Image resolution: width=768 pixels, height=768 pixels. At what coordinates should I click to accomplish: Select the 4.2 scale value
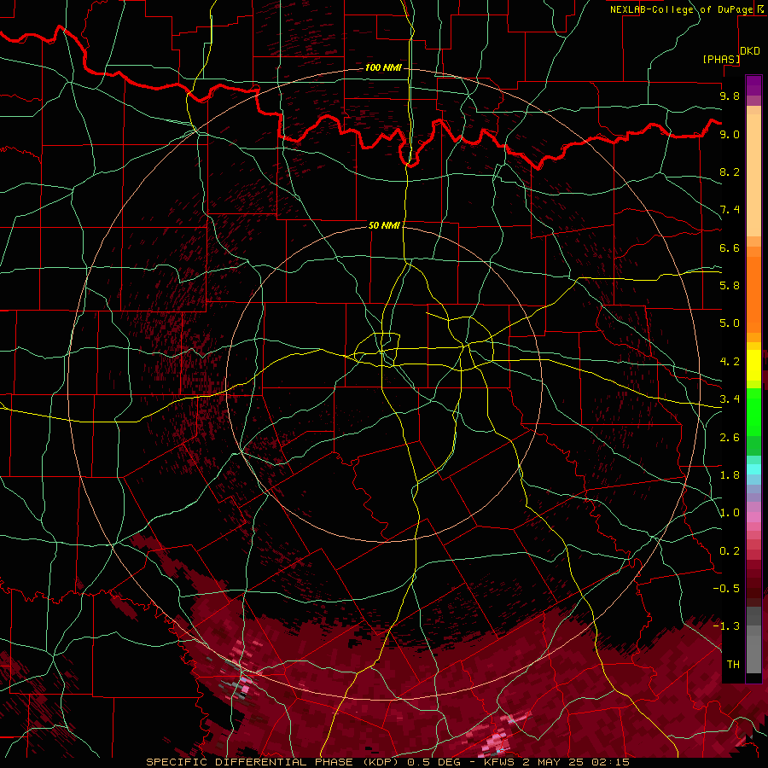(x=730, y=362)
